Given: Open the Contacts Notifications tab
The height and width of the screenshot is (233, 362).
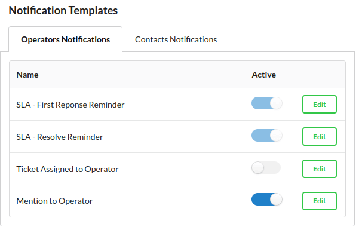Looking at the screenshot, I should coord(176,39).
